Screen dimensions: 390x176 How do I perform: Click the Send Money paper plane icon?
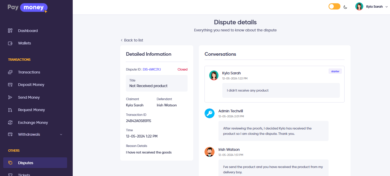(x=10, y=97)
